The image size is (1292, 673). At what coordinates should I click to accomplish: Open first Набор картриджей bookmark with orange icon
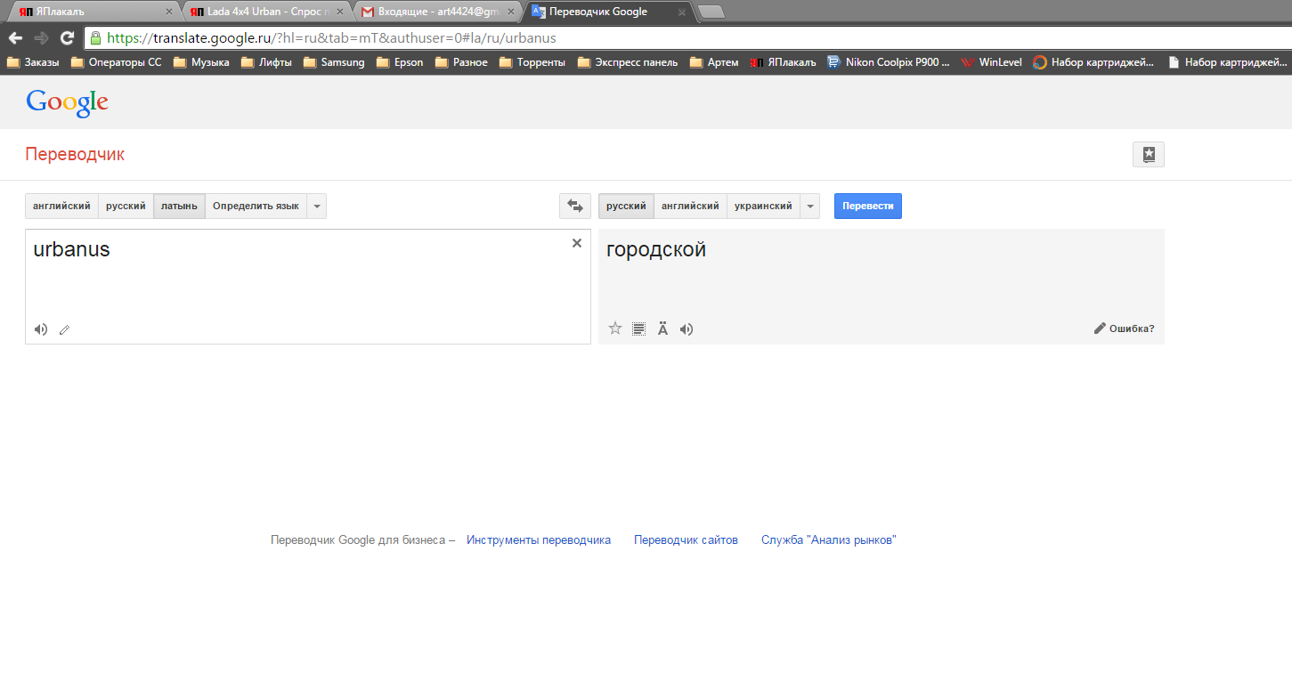(x=1093, y=62)
